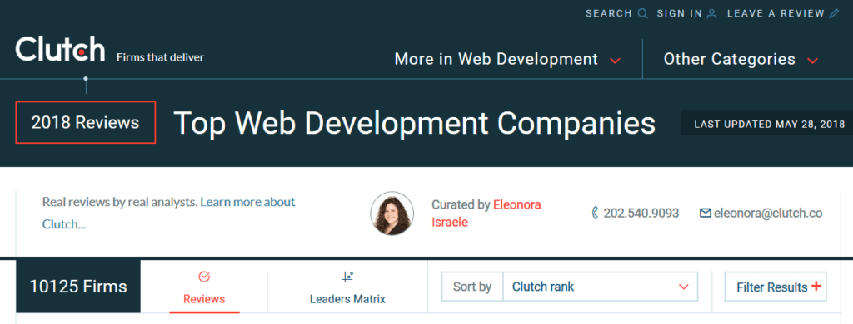This screenshot has width=853, height=324.
Task: Click LEAVE A REVIEW in the header
Action: click(x=776, y=14)
